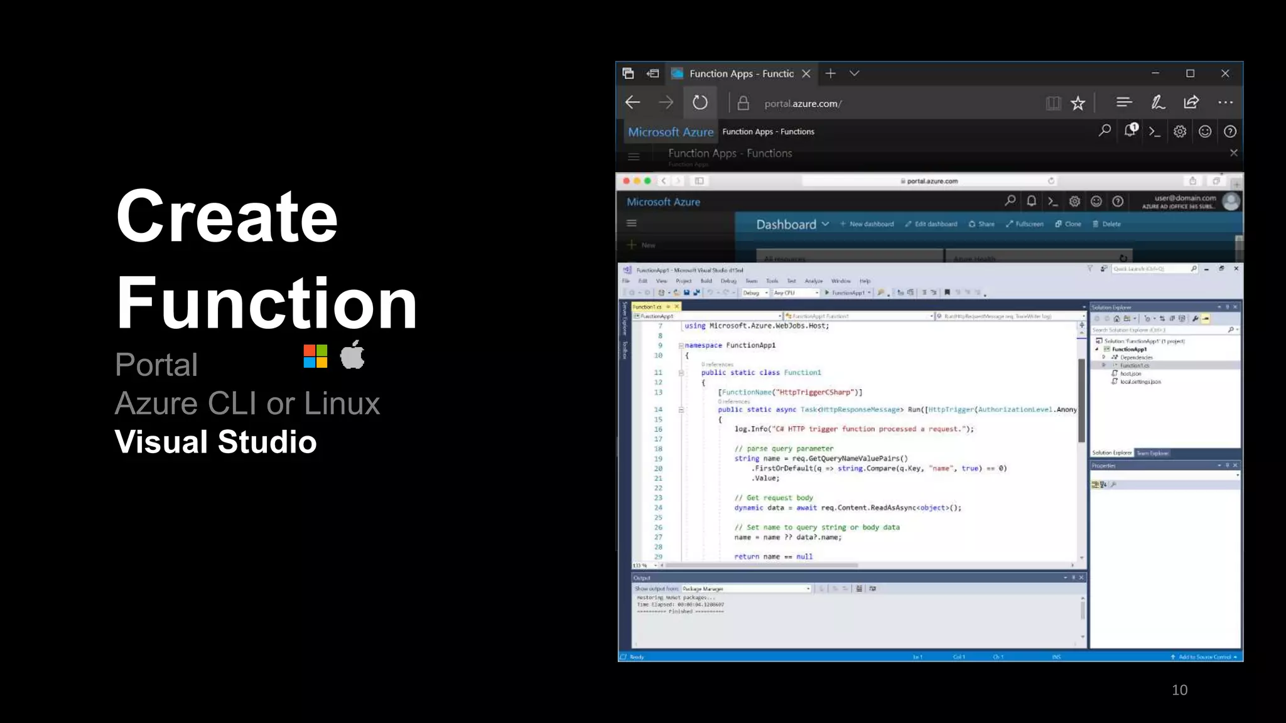The image size is (1286, 723).
Task: Click Categorized view icon in Properties panel
Action: pos(1095,485)
